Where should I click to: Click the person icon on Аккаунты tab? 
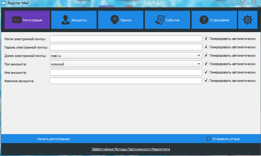[x=65, y=20]
